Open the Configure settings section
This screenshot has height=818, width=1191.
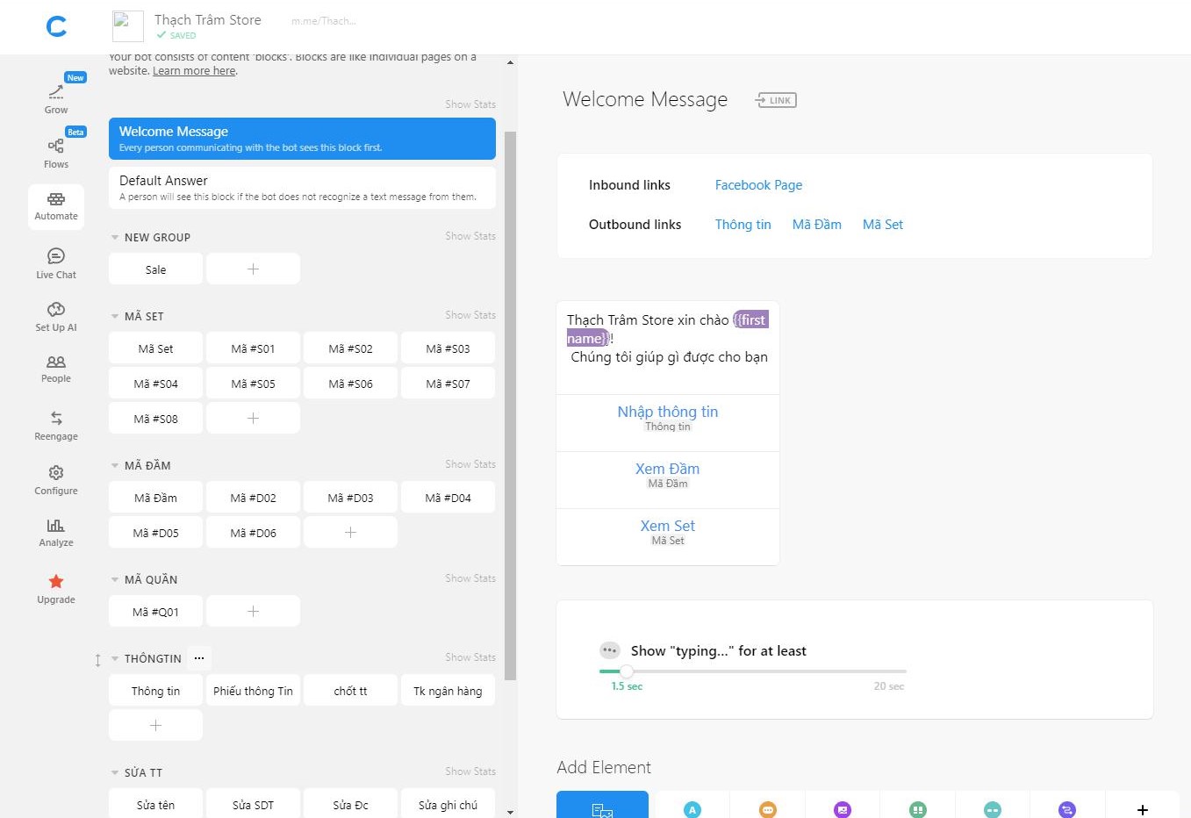click(x=56, y=479)
